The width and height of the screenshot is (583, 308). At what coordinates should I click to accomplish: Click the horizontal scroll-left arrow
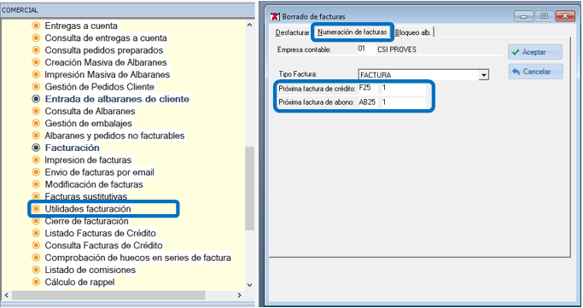pos(6,295)
